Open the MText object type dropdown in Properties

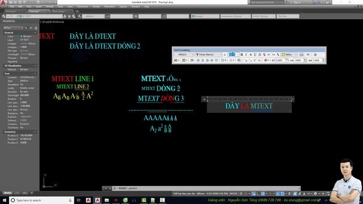[13, 28]
